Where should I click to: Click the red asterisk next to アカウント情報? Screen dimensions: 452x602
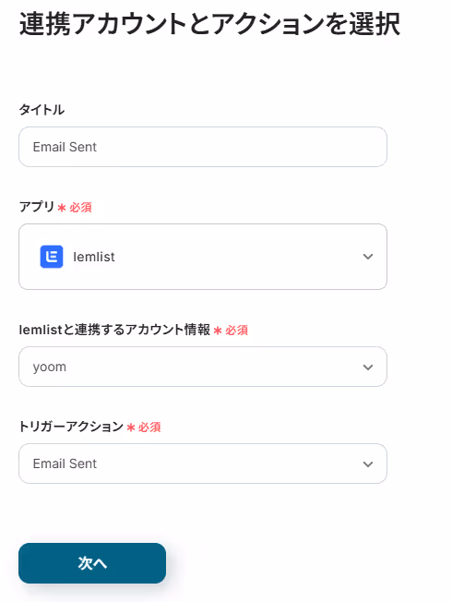tap(218, 331)
